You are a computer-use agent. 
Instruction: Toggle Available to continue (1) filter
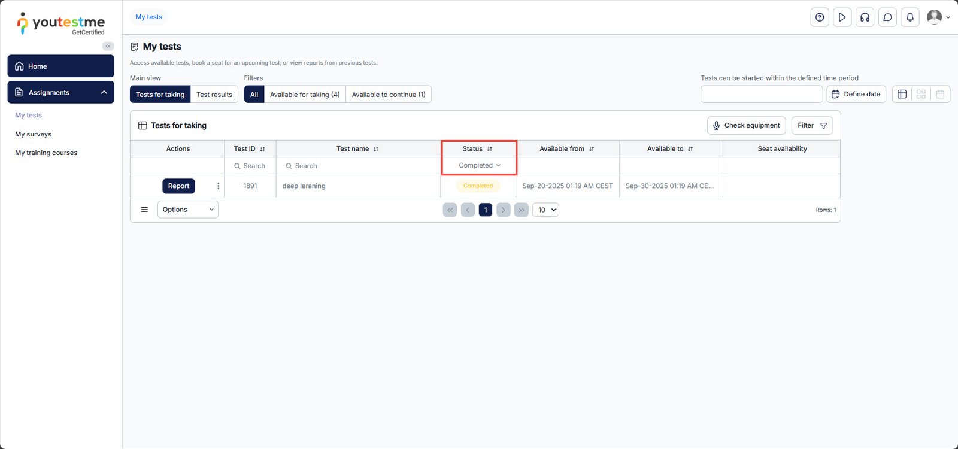coord(388,95)
